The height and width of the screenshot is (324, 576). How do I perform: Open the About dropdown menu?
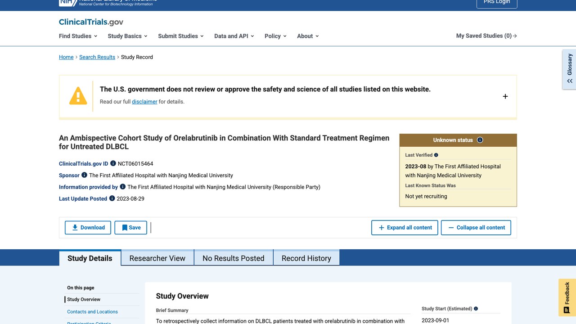pos(308,36)
